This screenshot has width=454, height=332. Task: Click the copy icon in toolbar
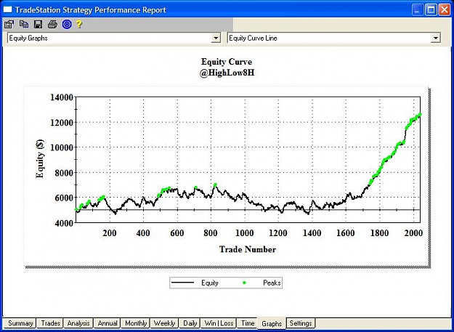[x=24, y=24]
